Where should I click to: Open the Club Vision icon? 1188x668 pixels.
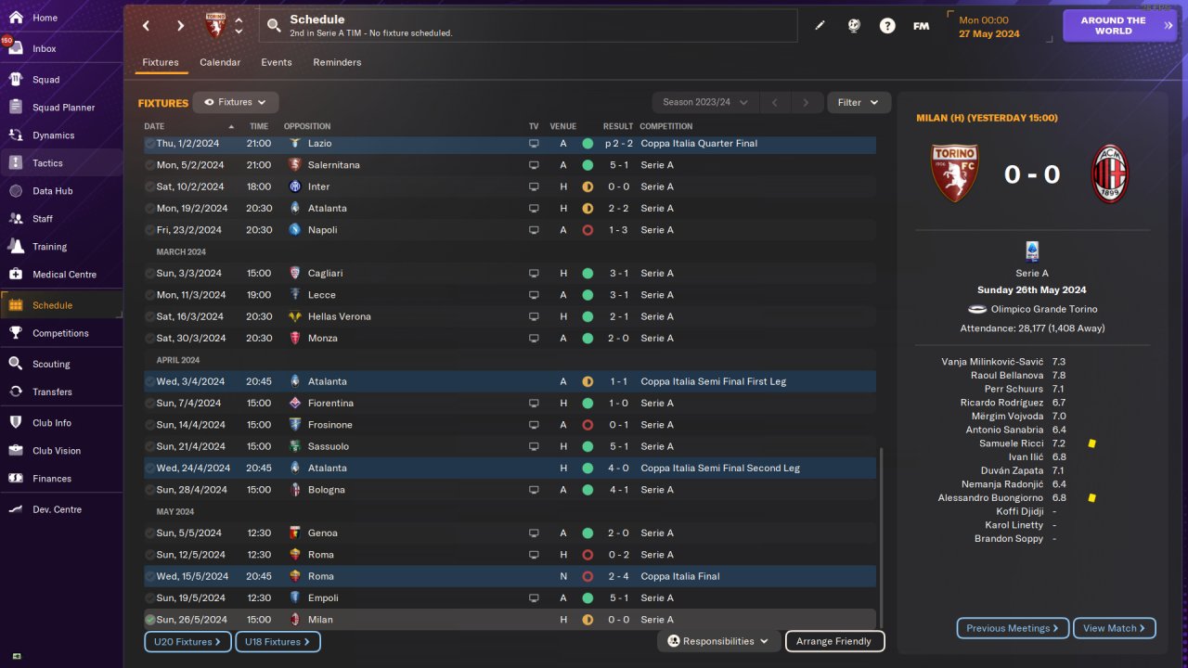[x=16, y=451]
